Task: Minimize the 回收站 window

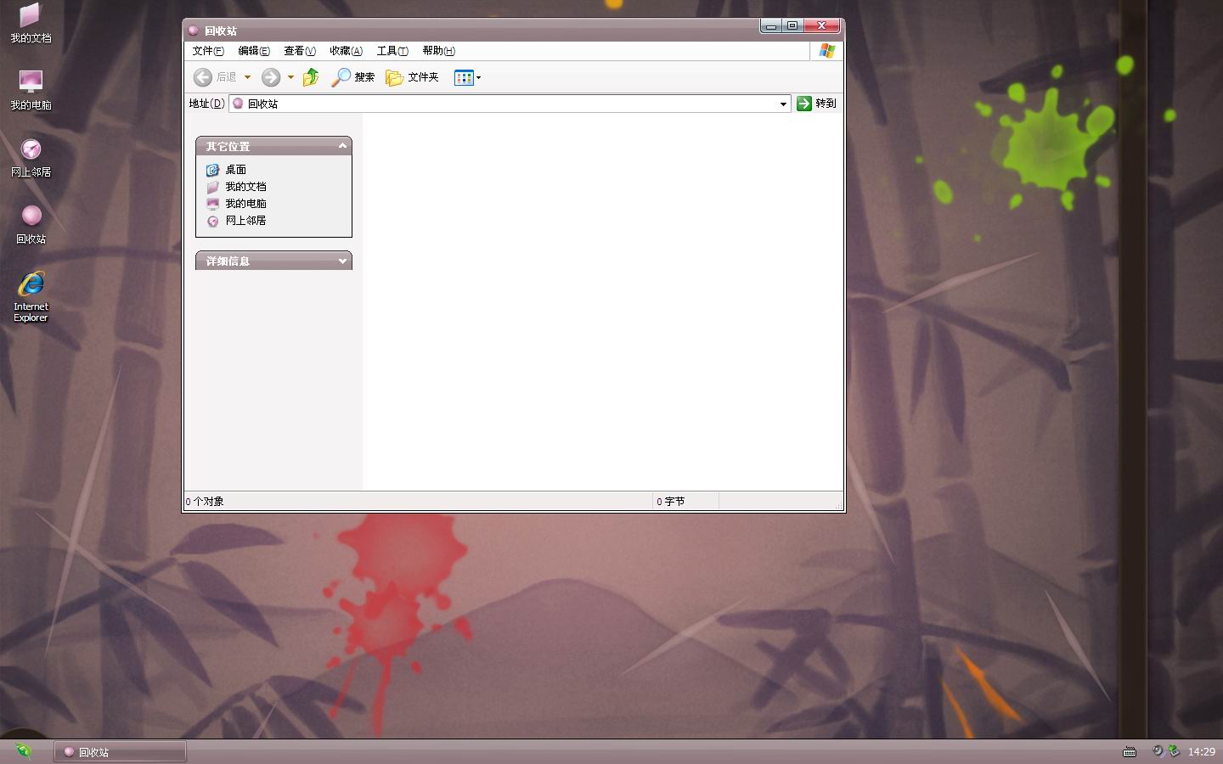Action: (770, 26)
